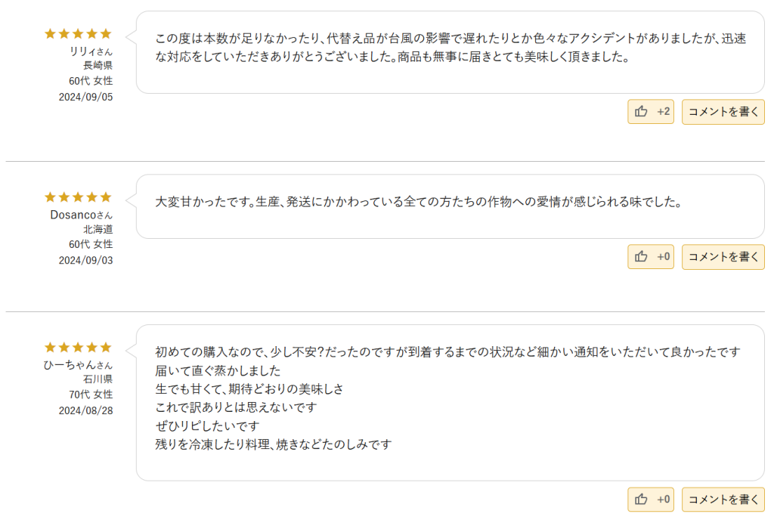Click the five-star rating of リリィさん
Screen dimensions: 774x517
(x=78, y=33)
